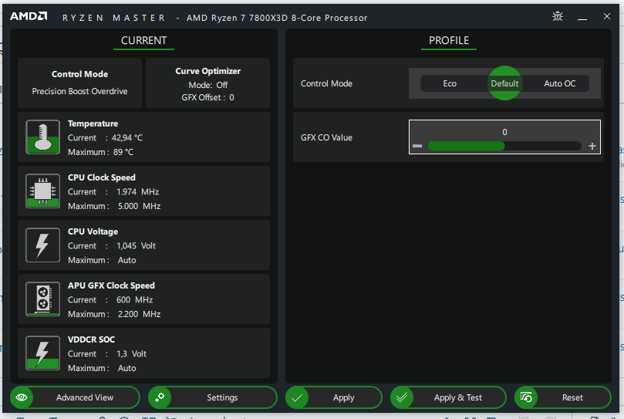
Task: Click the checkmark icon on Apply
Action: [x=297, y=397]
